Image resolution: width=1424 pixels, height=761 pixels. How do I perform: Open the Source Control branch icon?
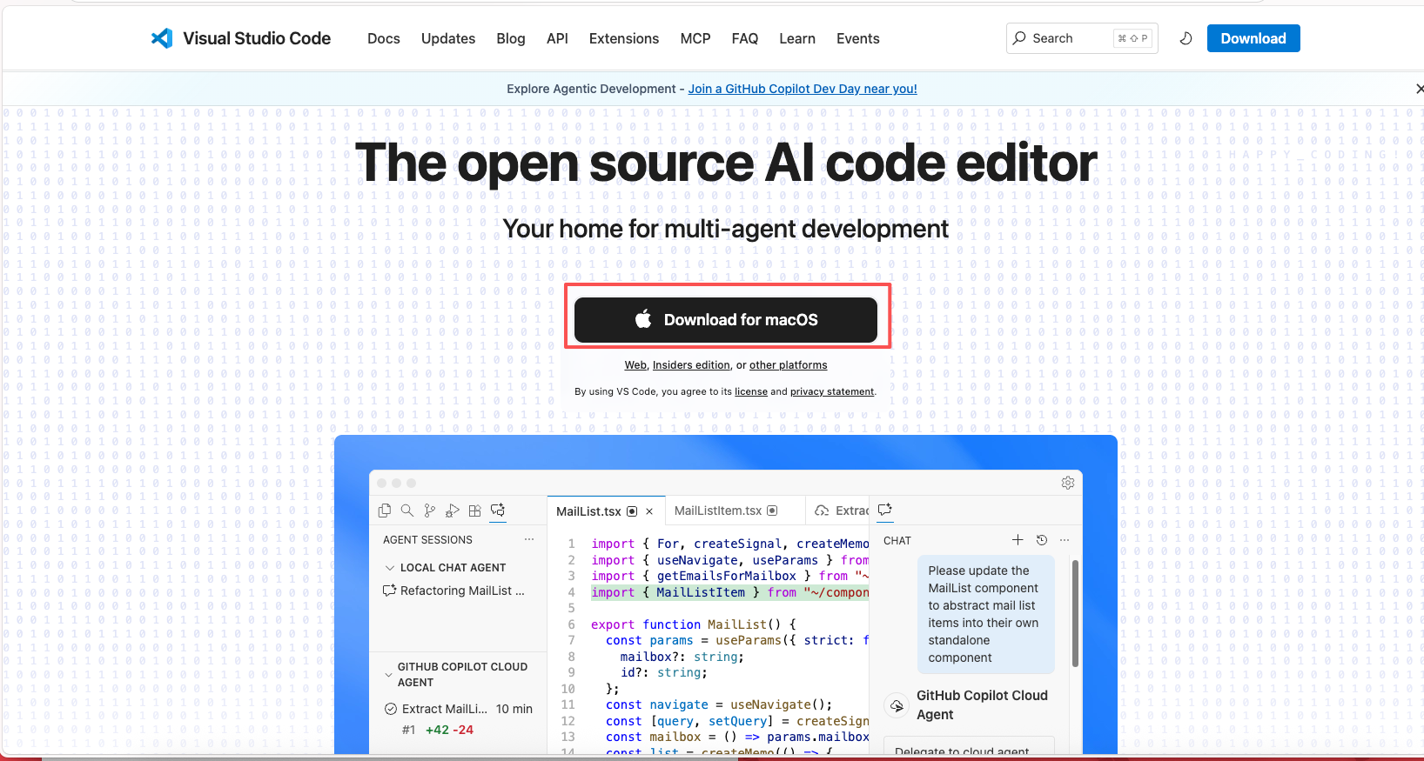429,511
